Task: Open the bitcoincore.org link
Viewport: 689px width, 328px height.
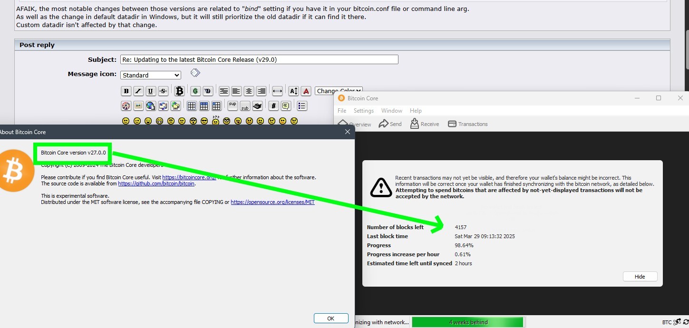Action: (x=189, y=177)
